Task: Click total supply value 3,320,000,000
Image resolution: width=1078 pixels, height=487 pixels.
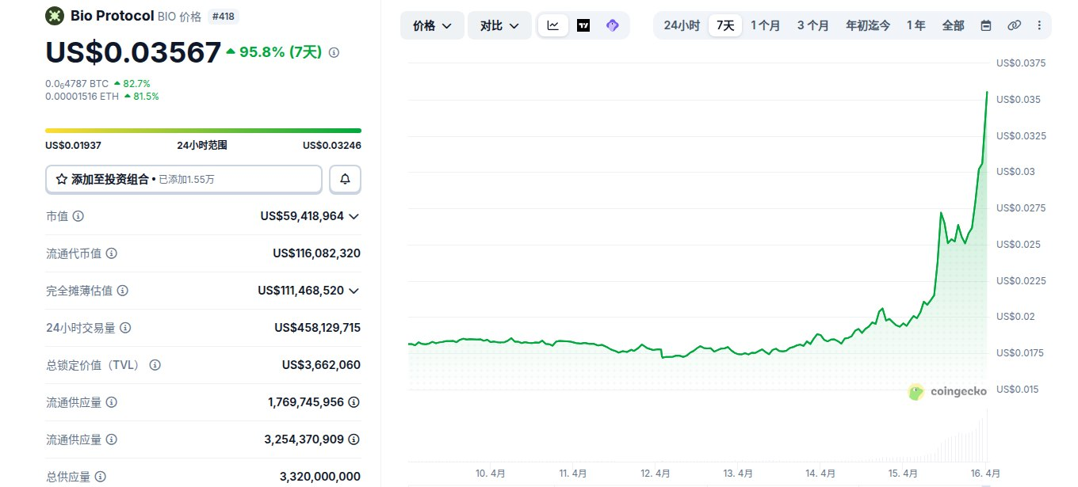Action: pos(320,477)
